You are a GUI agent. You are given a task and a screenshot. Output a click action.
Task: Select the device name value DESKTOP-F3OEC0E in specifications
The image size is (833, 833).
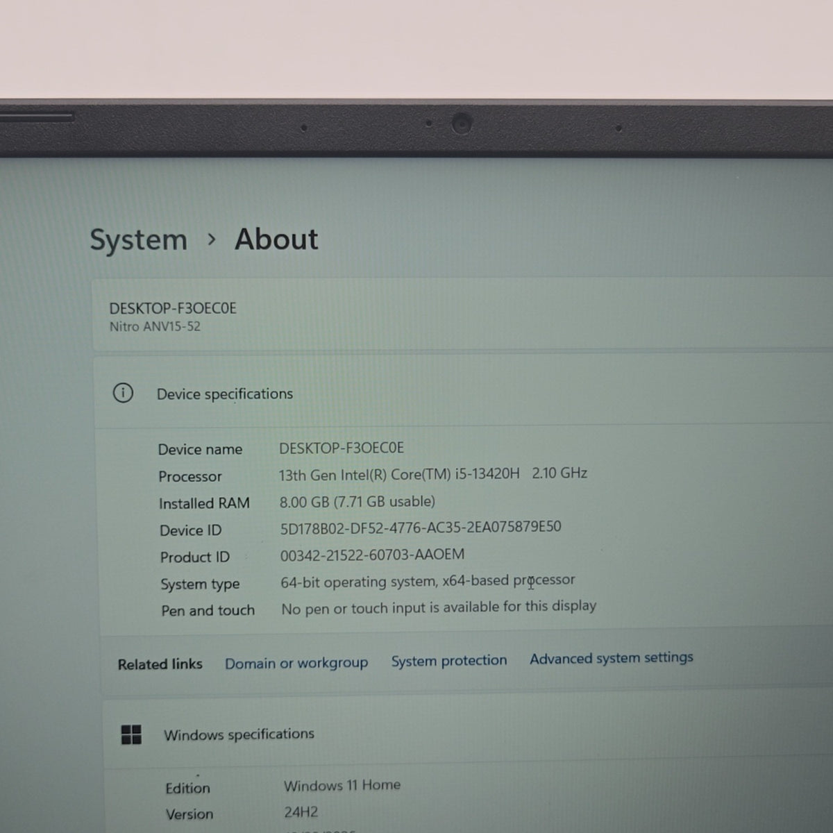pos(342,448)
